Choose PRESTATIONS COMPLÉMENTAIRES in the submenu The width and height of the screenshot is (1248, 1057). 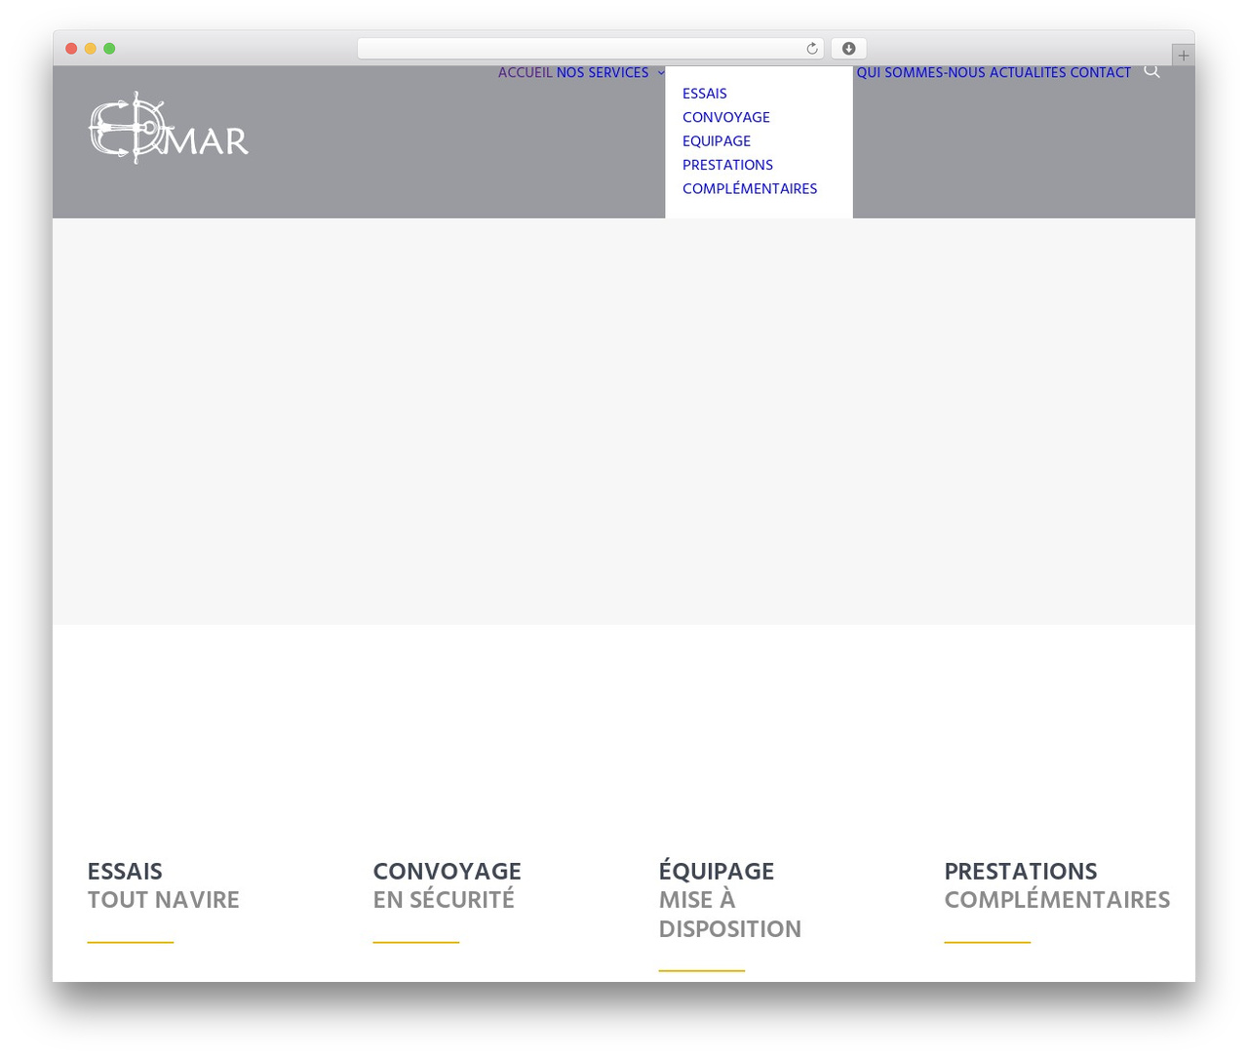click(x=749, y=176)
